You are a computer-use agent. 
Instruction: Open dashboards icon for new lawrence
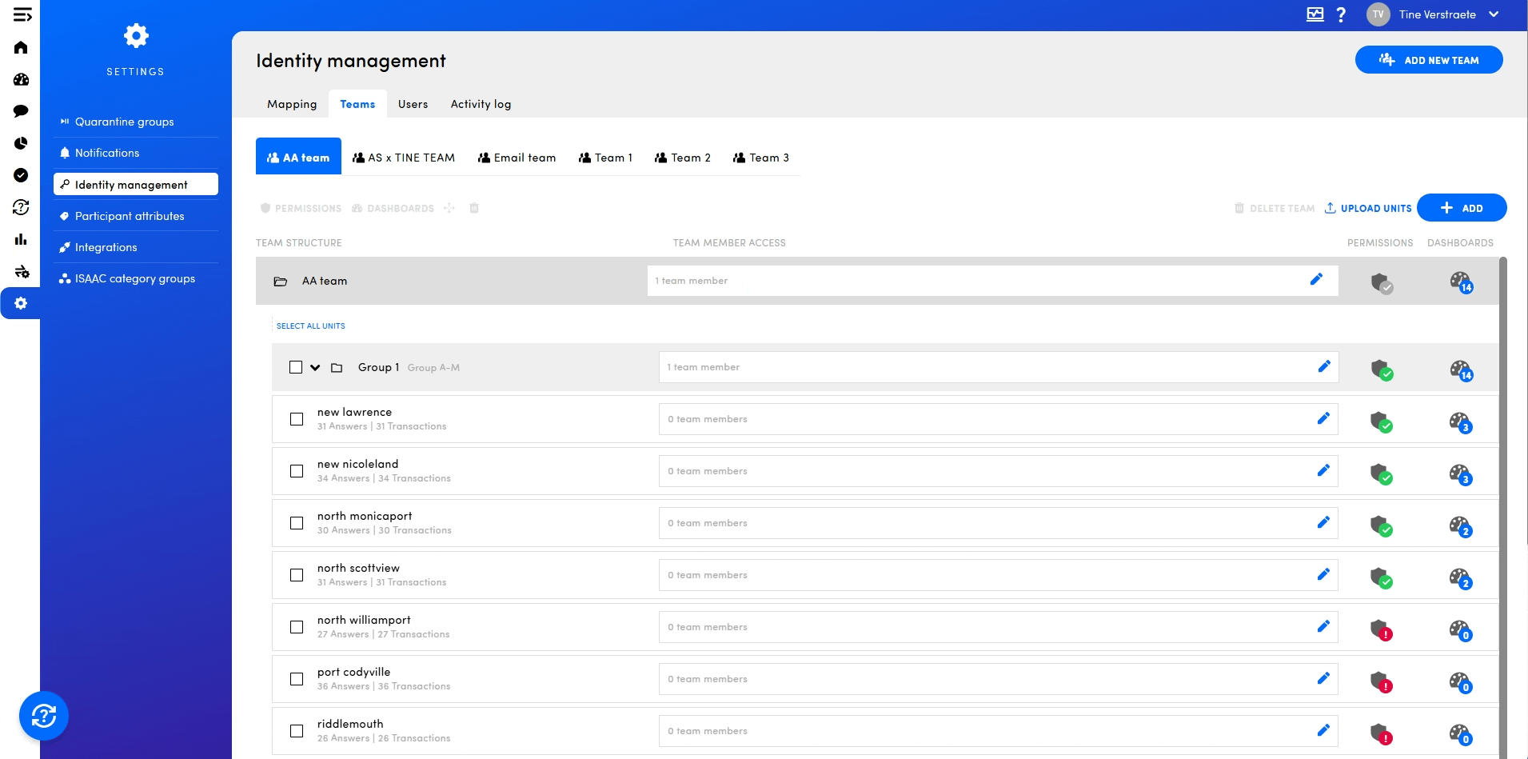[x=1460, y=421]
